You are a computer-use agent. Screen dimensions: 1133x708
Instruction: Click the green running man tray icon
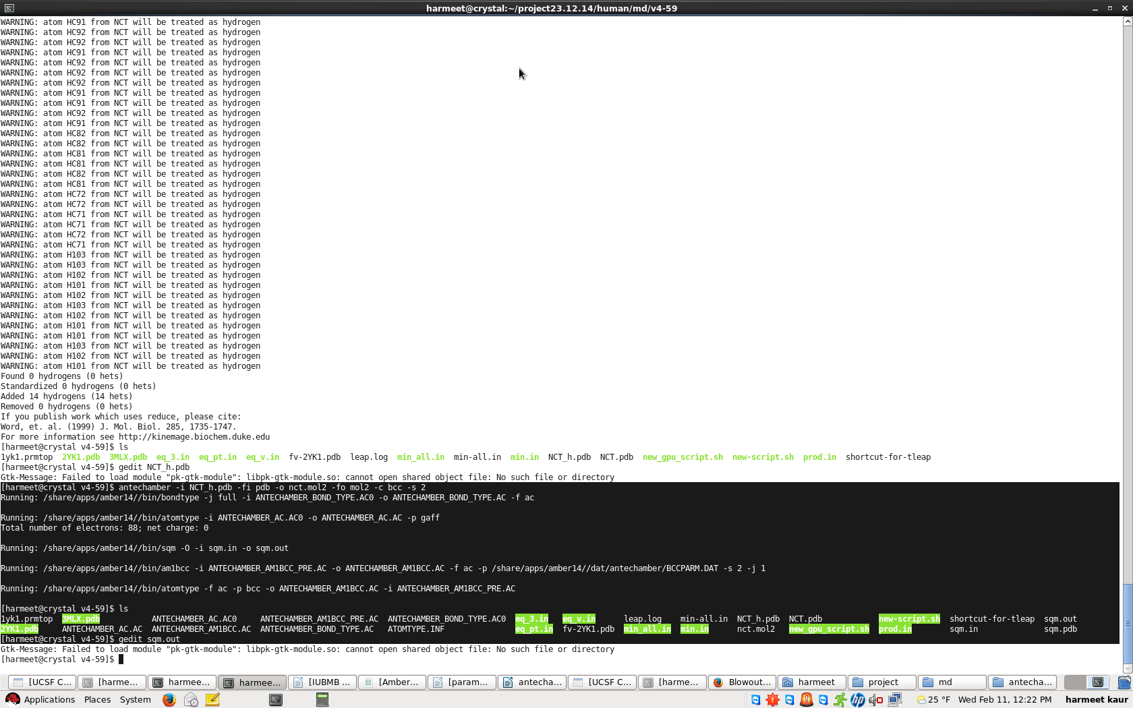tap(840, 700)
